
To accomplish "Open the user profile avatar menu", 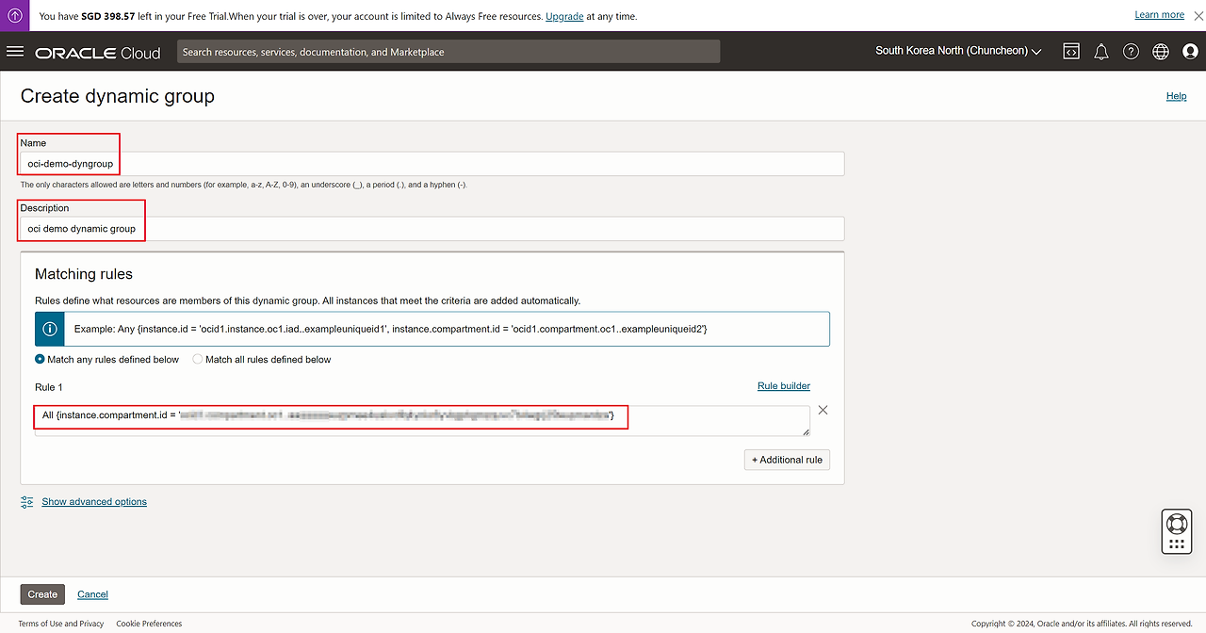I will [1189, 52].
